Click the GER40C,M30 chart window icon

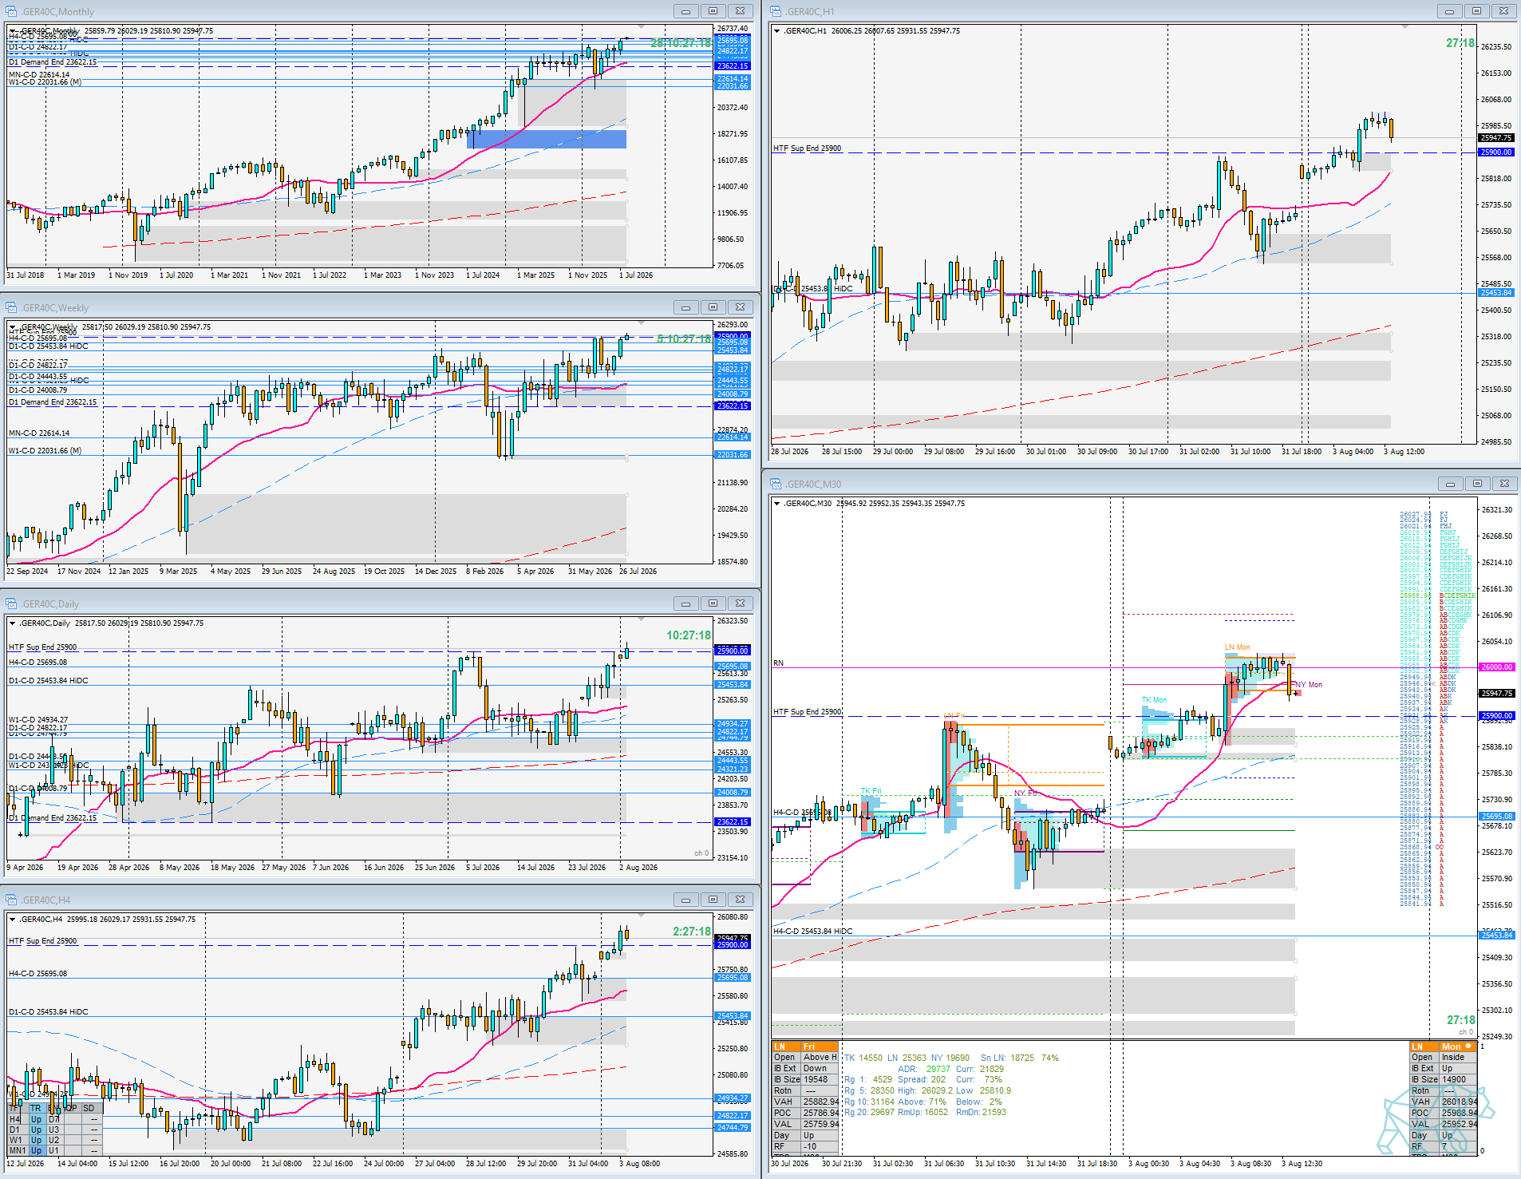[x=776, y=484]
